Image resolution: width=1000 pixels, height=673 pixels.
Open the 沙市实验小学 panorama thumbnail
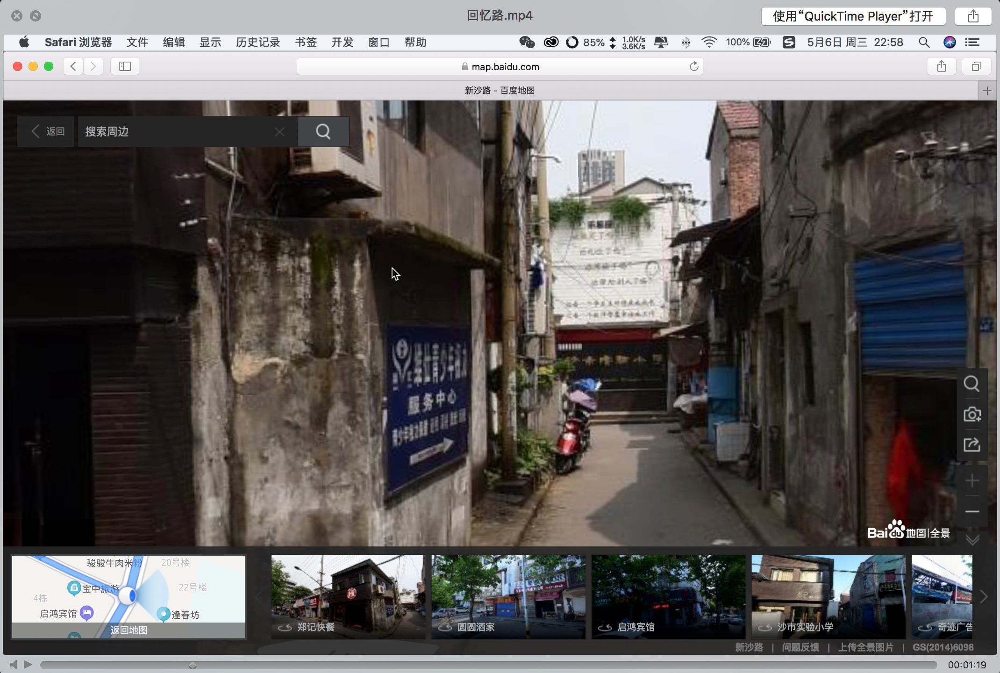click(x=828, y=597)
